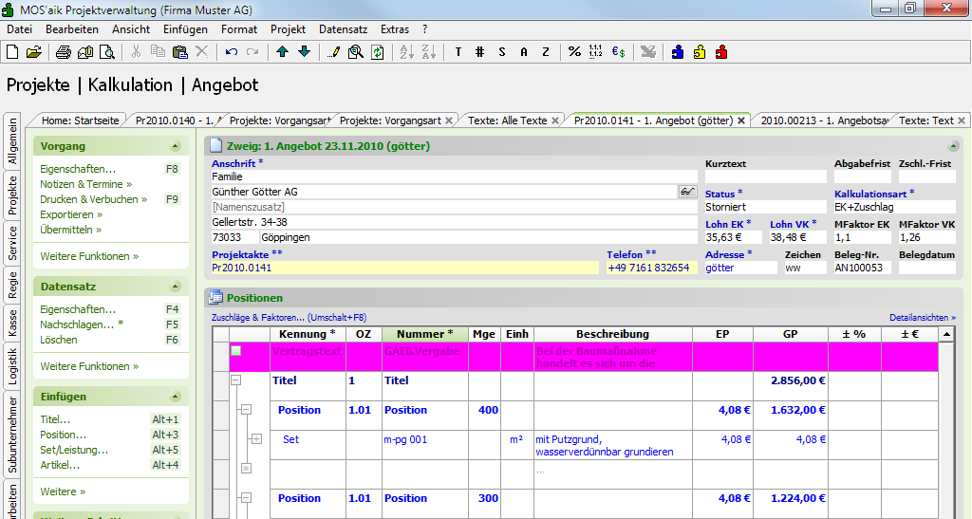This screenshot has width=972, height=519.
Task: Click the fax/send printer icon in the toolbar
Action: [x=85, y=52]
